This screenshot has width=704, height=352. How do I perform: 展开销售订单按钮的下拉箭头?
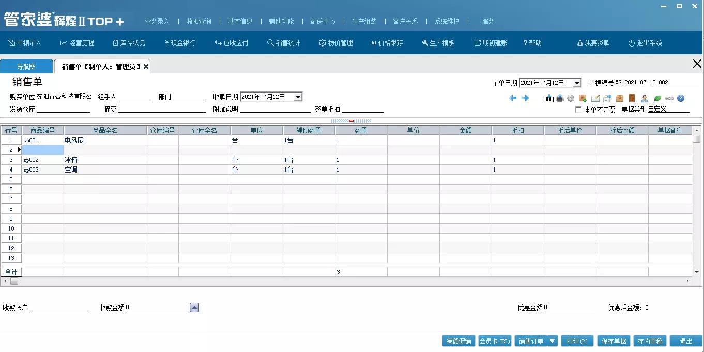[552, 341]
